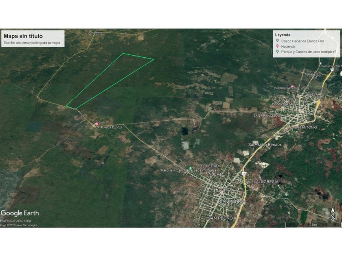
Task: Click the north arrow compass
Action: 333,214
